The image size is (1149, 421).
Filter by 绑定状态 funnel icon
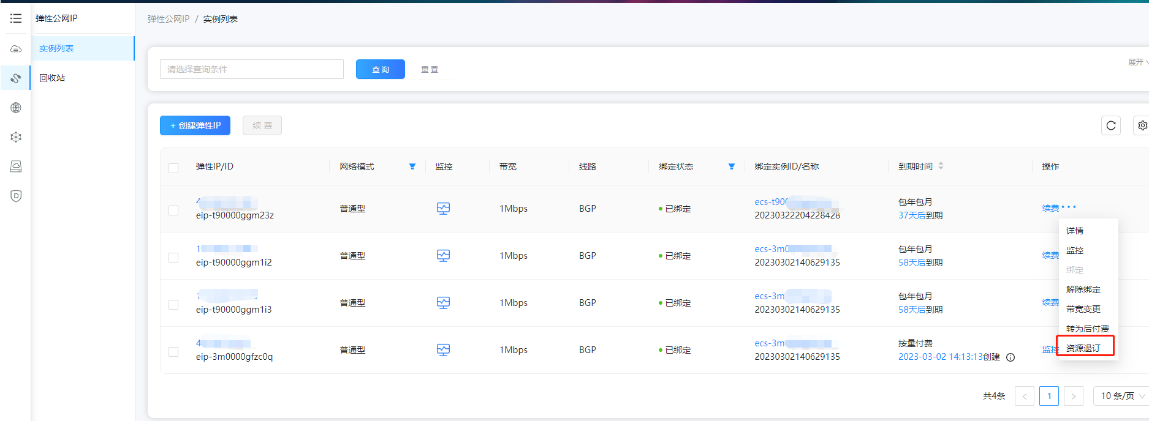pyautogui.click(x=732, y=166)
